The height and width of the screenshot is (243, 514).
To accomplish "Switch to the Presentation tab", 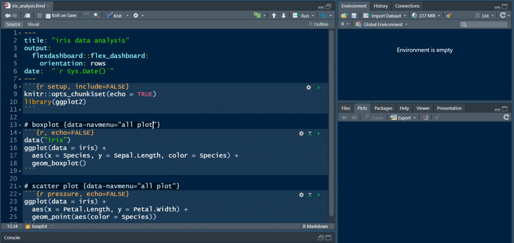I will [449, 108].
